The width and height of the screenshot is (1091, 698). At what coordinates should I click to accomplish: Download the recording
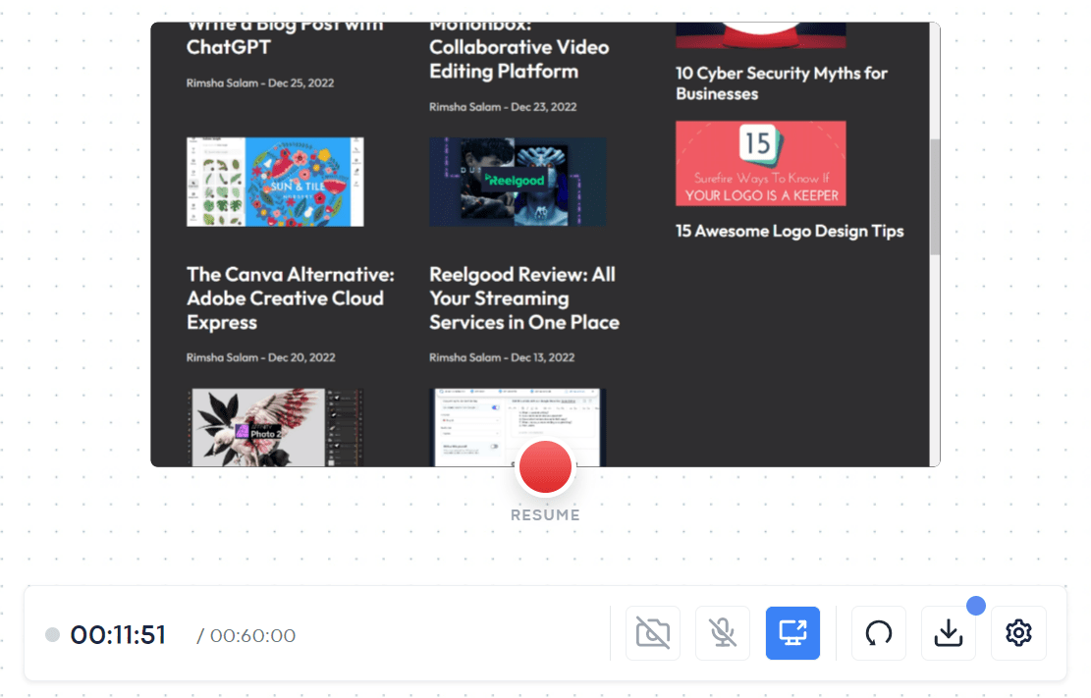[948, 633]
